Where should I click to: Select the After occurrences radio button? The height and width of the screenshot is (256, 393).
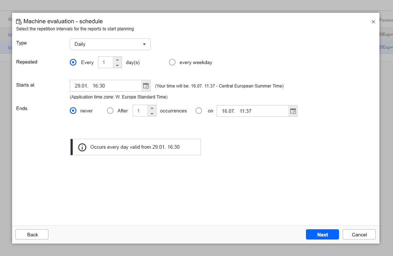[x=110, y=111]
